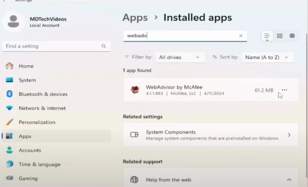Open Personalization settings
Viewport: 308px width, 187px height.
click(x=56, y=122)
